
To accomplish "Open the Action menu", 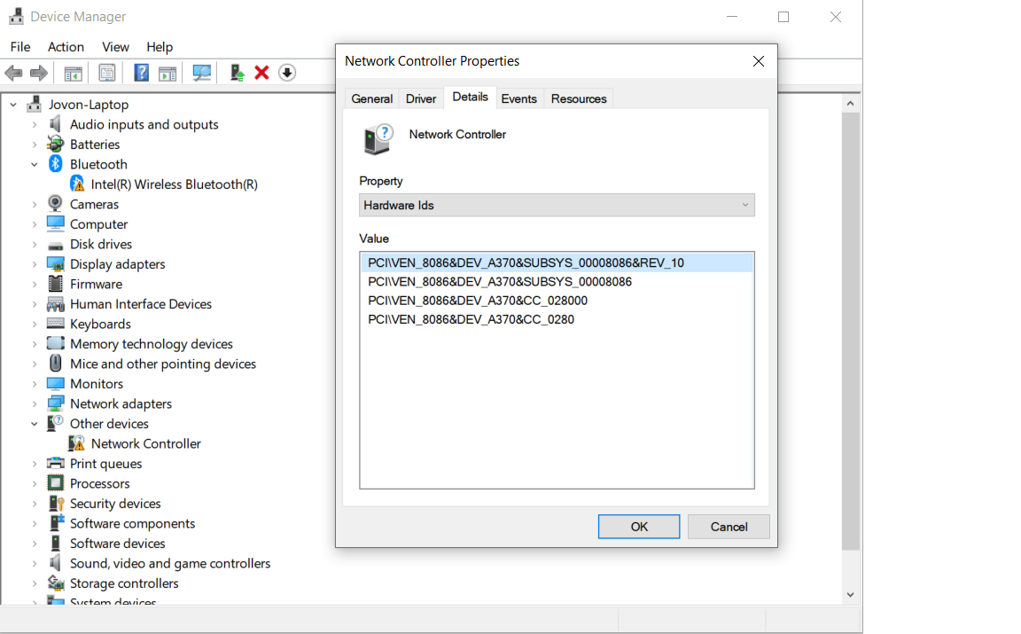I will point(66,46).
